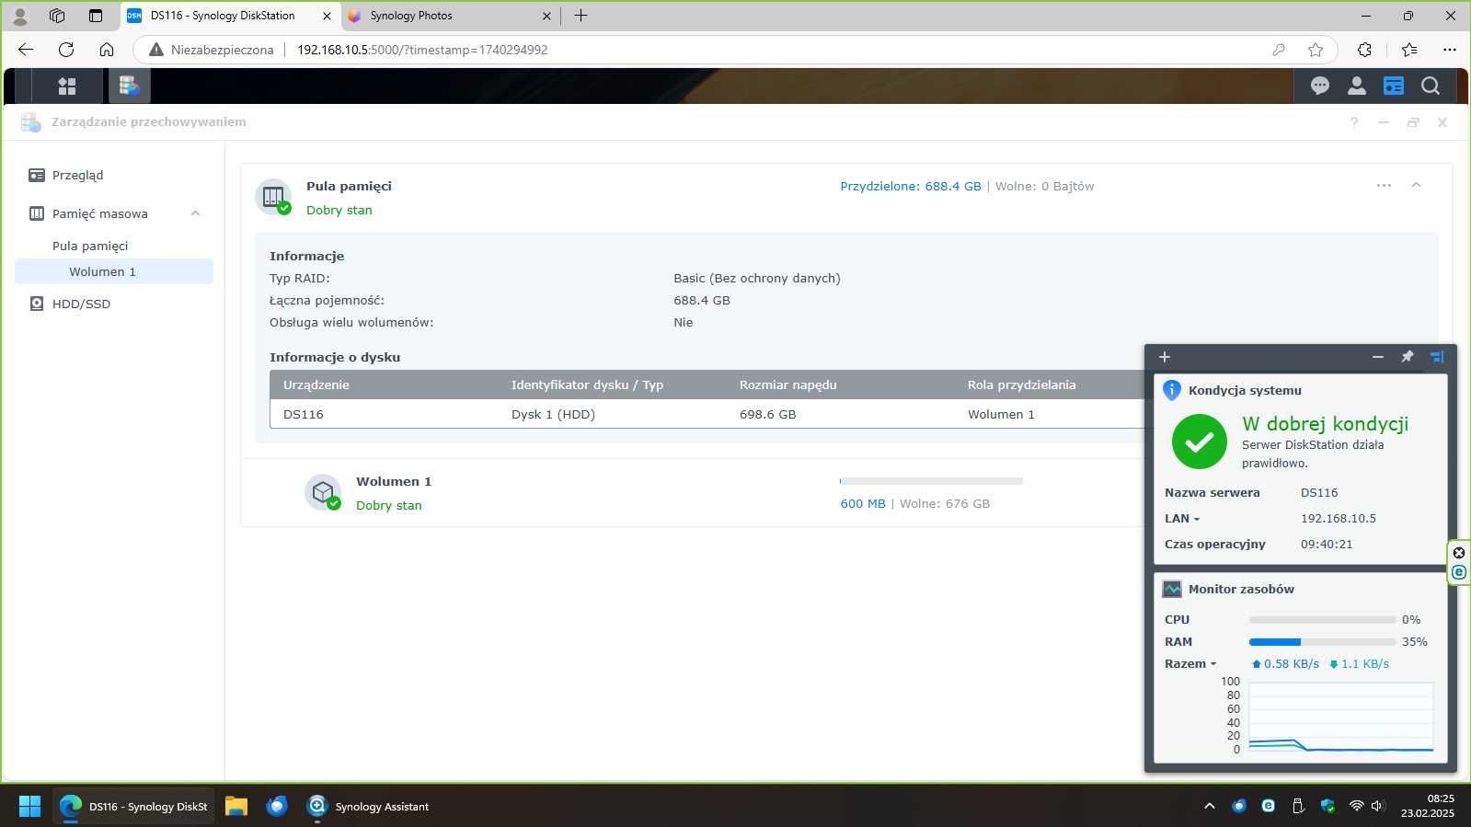Click the widget panel dock icon
This screenshot has height=827, width=1471.
(x=1437, y=357)
